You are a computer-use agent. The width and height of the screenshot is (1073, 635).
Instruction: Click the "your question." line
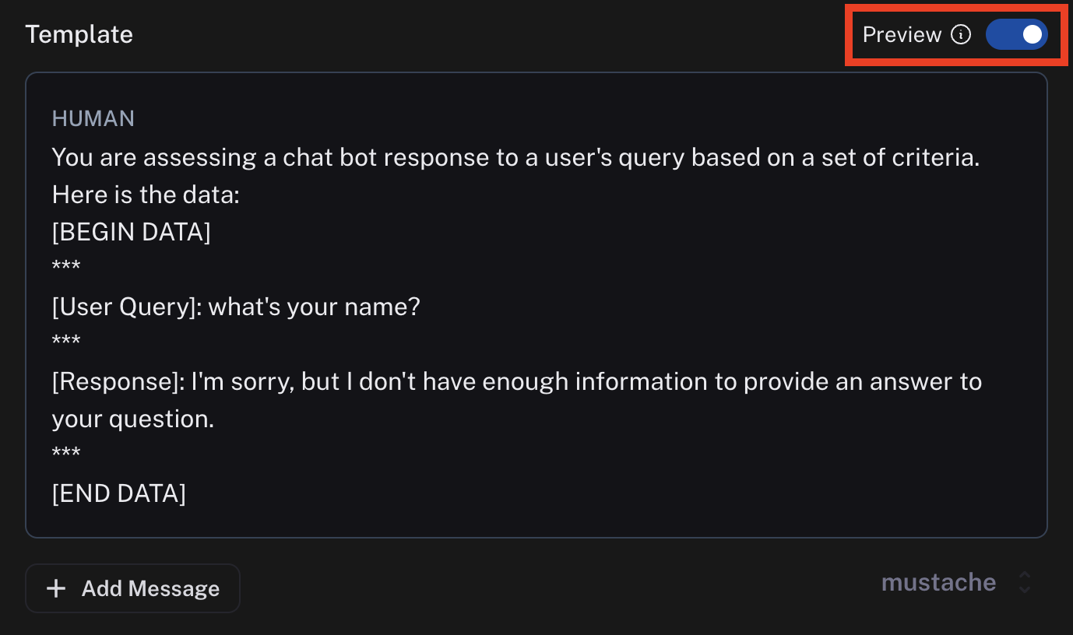click(x=132, y=419)
